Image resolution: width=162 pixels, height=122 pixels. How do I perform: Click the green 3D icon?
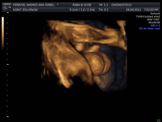click(158, 120)
